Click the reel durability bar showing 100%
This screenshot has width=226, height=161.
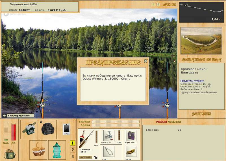pos(119,135)
